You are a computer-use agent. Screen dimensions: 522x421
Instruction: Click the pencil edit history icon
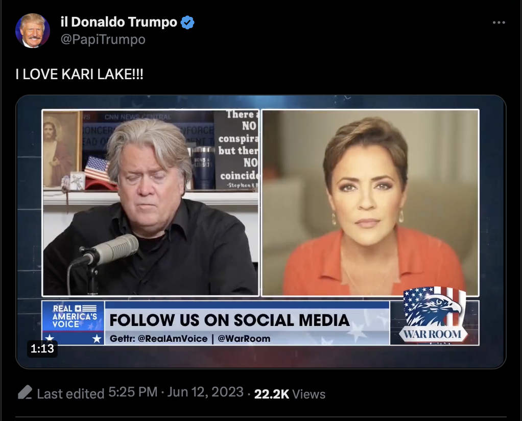click(25, 392)
